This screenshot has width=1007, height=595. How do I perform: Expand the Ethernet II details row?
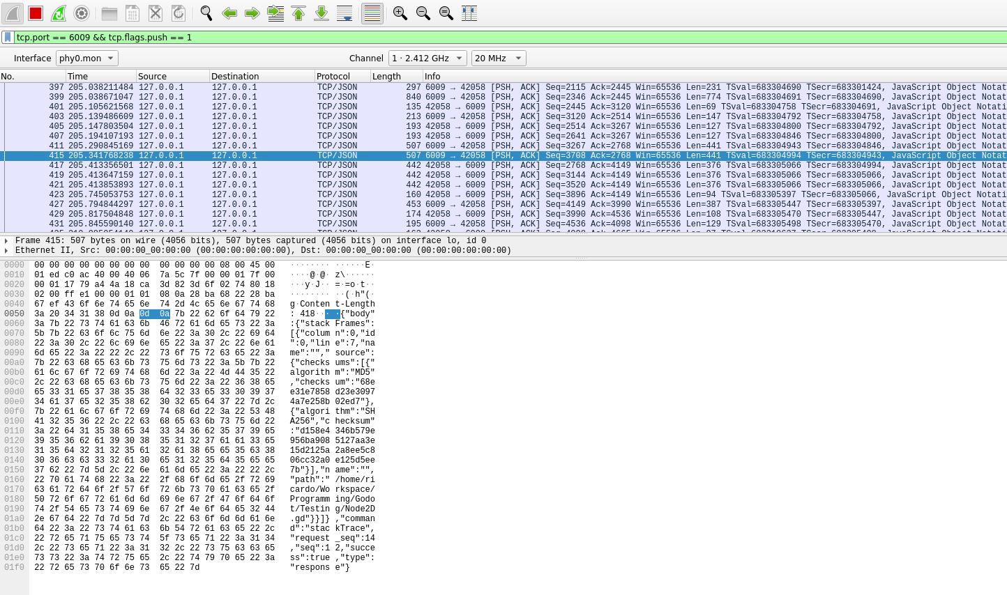tap(6, 250)
